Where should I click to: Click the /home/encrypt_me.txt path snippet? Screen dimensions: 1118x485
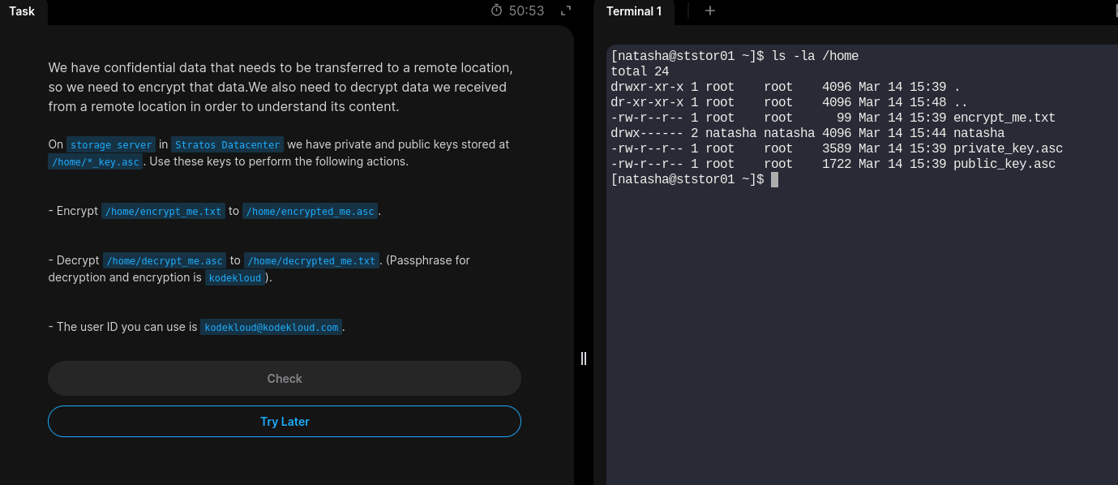pyautogui.click(x=163, y=212)
